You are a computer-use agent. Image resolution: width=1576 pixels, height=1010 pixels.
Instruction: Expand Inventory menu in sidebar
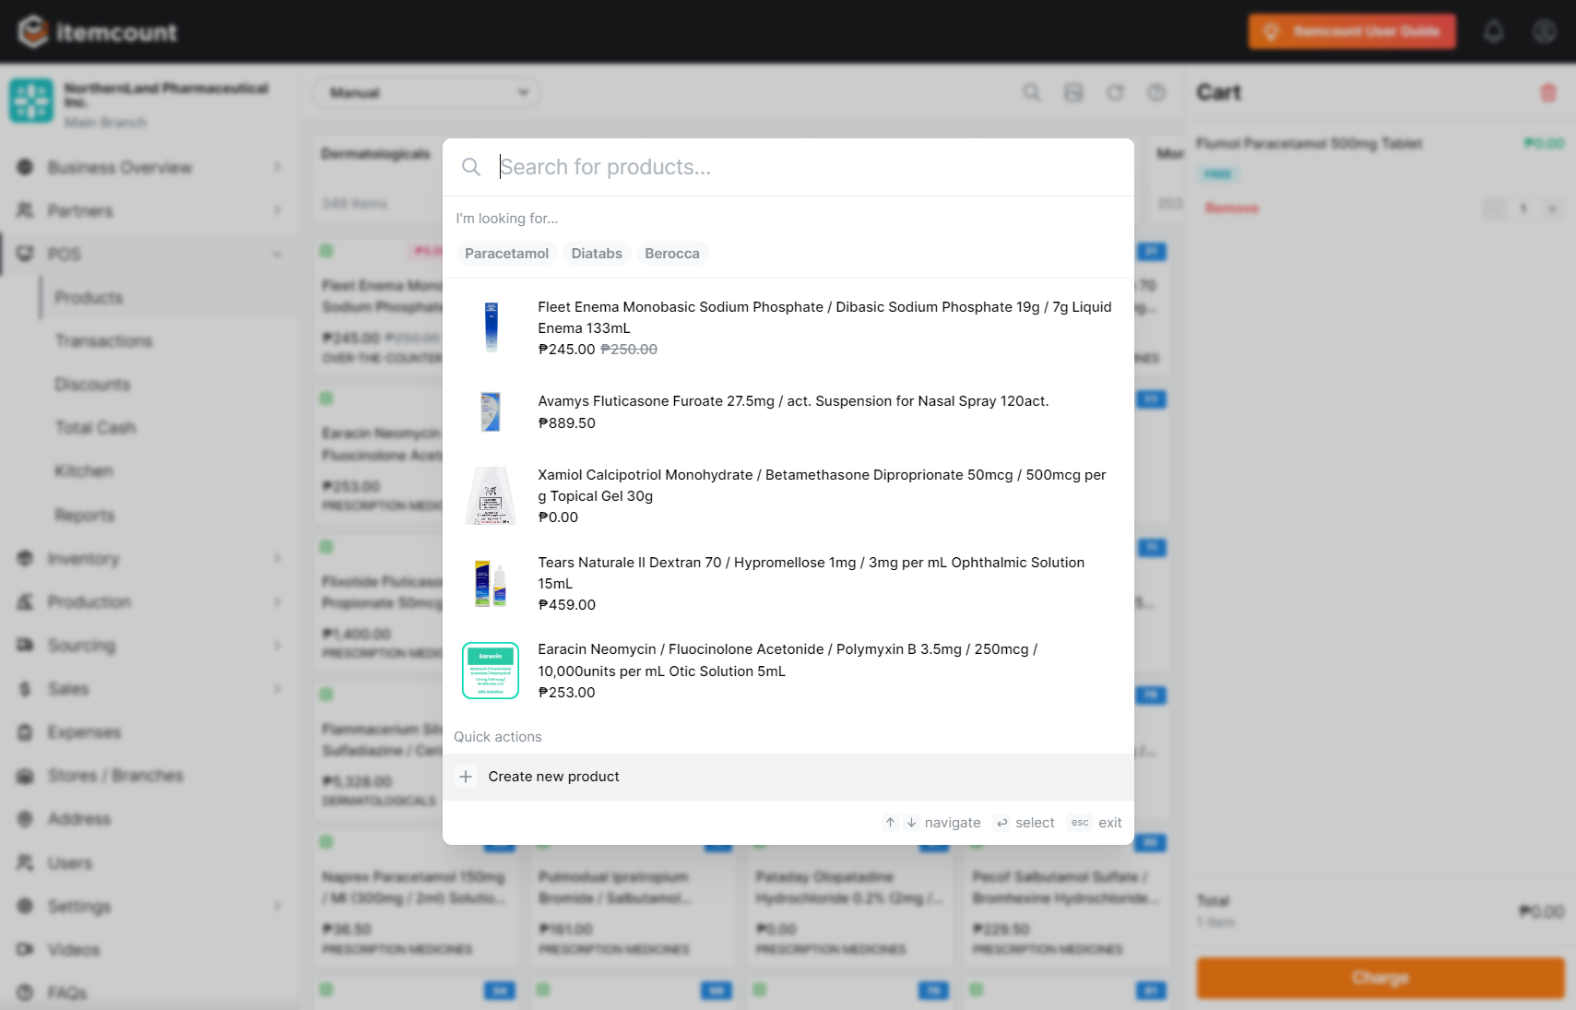pos(149,558)
